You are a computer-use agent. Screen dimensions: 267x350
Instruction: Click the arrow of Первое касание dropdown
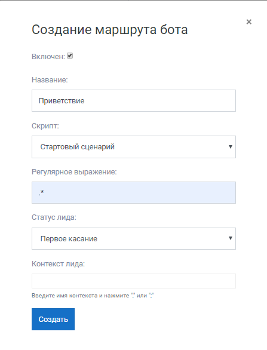coord(231,238)
